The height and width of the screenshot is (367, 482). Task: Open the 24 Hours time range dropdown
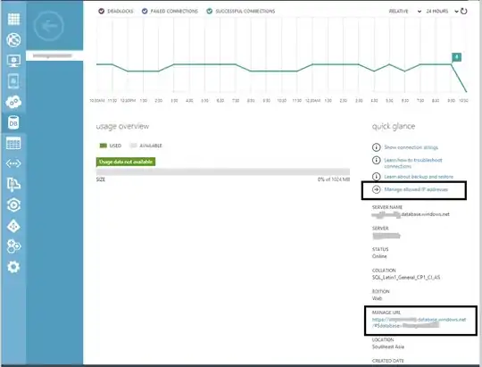[442, 12]
